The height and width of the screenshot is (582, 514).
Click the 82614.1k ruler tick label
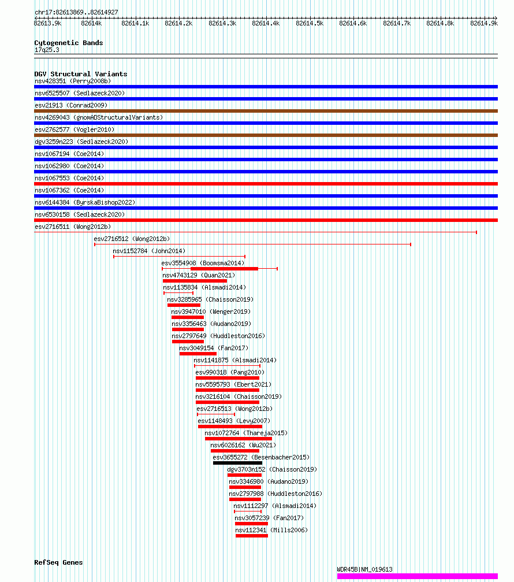(x=135, y=23)
